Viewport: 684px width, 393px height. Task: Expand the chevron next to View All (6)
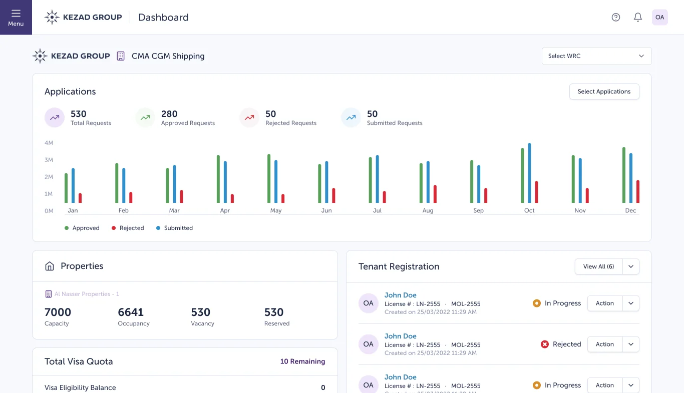631,266
